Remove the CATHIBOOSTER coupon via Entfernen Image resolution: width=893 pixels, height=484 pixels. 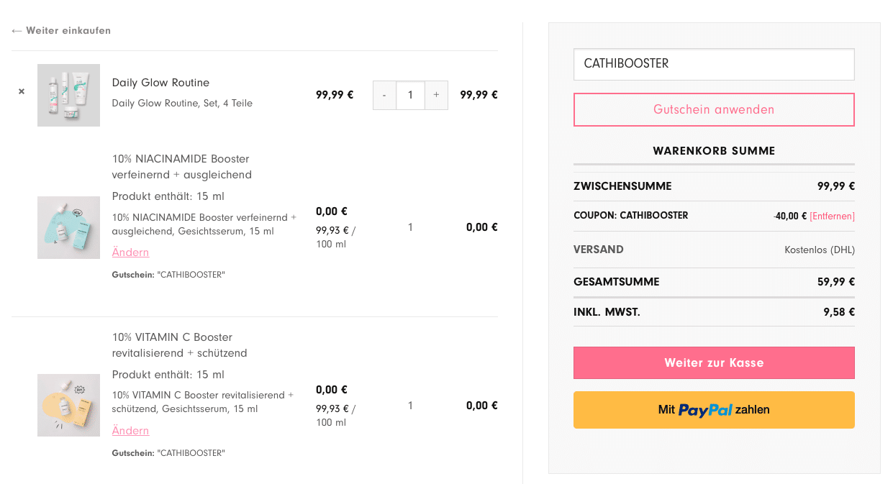tap(832, 216)
